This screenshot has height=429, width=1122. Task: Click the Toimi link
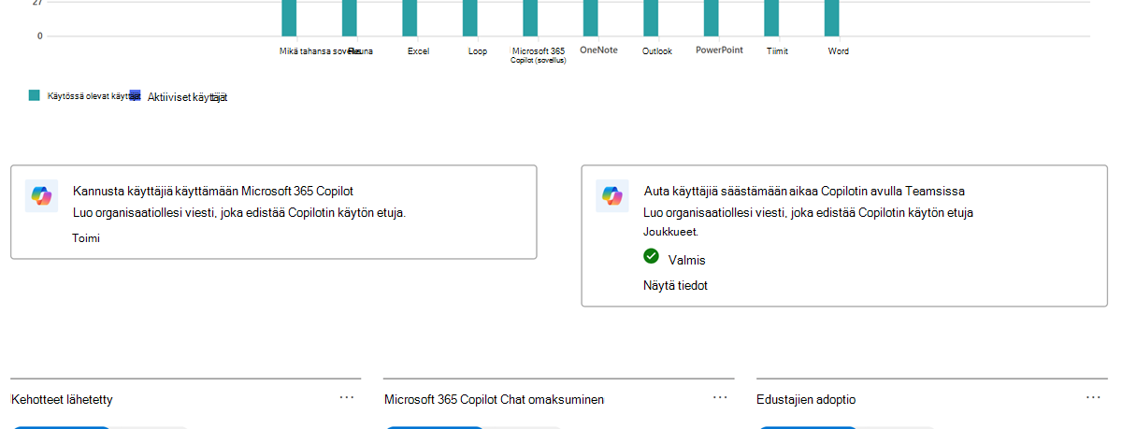click(x=86, y=238)
